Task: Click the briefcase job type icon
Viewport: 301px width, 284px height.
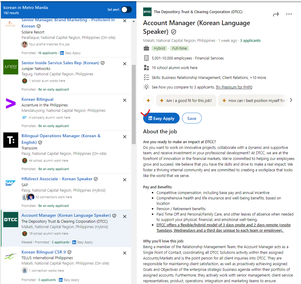Action: (146, 48)
